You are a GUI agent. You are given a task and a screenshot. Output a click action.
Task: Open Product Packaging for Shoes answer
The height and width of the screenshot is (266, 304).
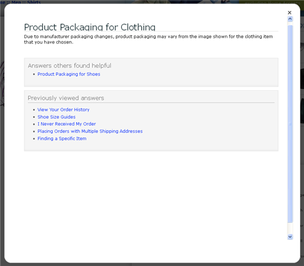pyautogui.click(x=68, y=74)
